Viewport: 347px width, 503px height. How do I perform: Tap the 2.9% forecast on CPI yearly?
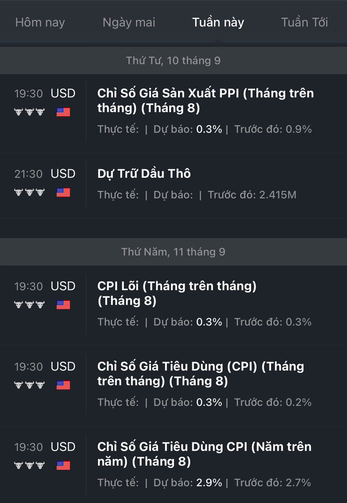point(209,483)
